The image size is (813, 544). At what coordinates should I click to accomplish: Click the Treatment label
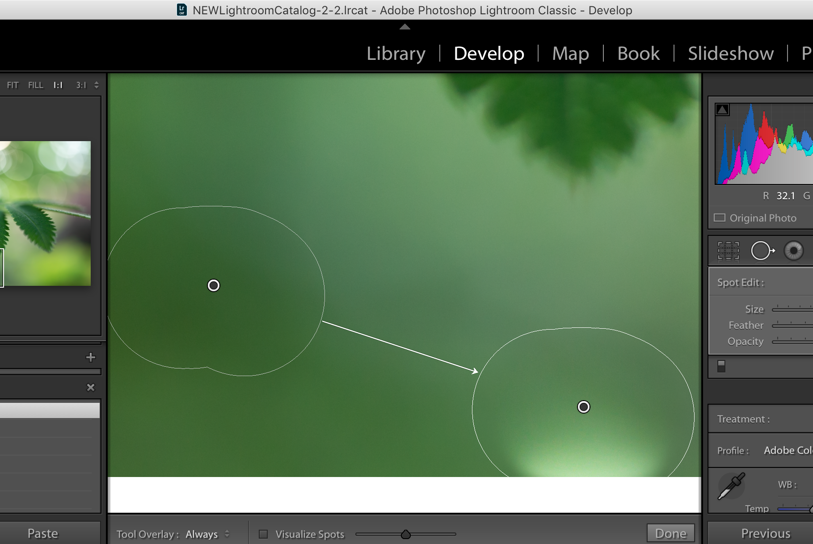(743, 419)
